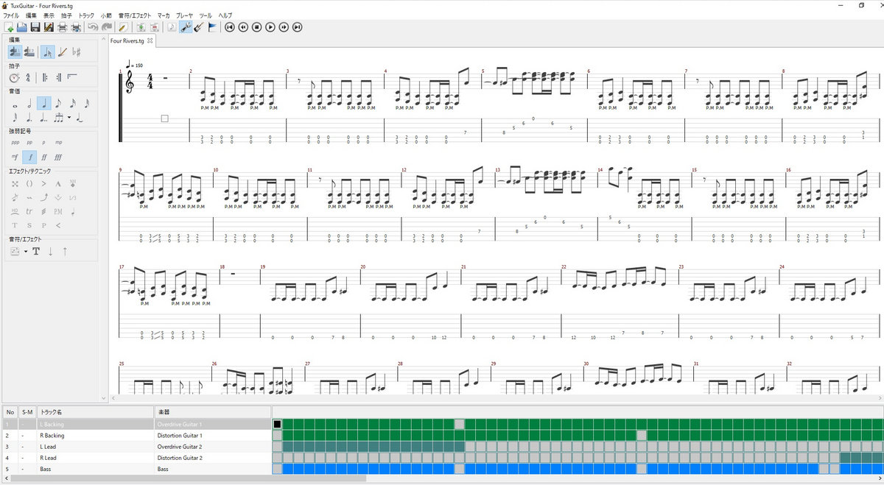Save the file with the floppy disk icon

35,27
